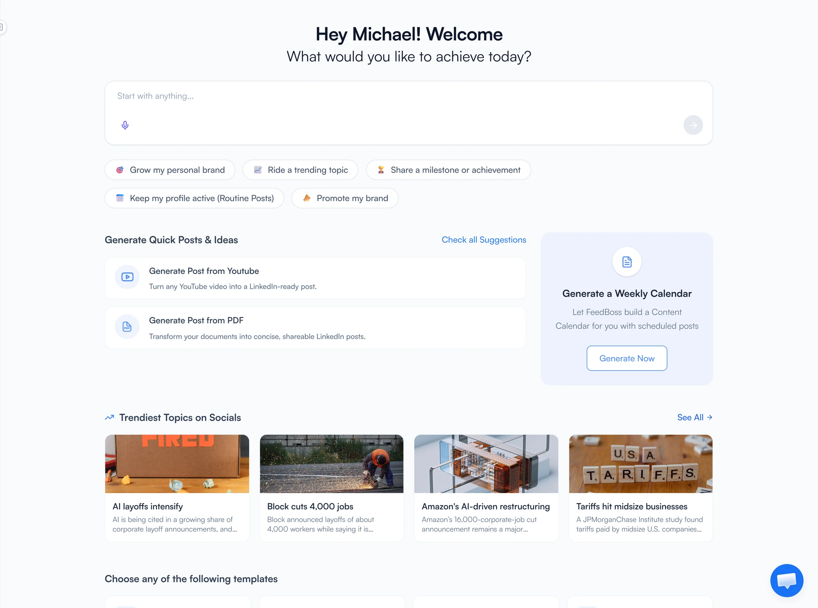Select Grow my personal brand suggestion
The image size is (818, 608).
pos(169,170)
